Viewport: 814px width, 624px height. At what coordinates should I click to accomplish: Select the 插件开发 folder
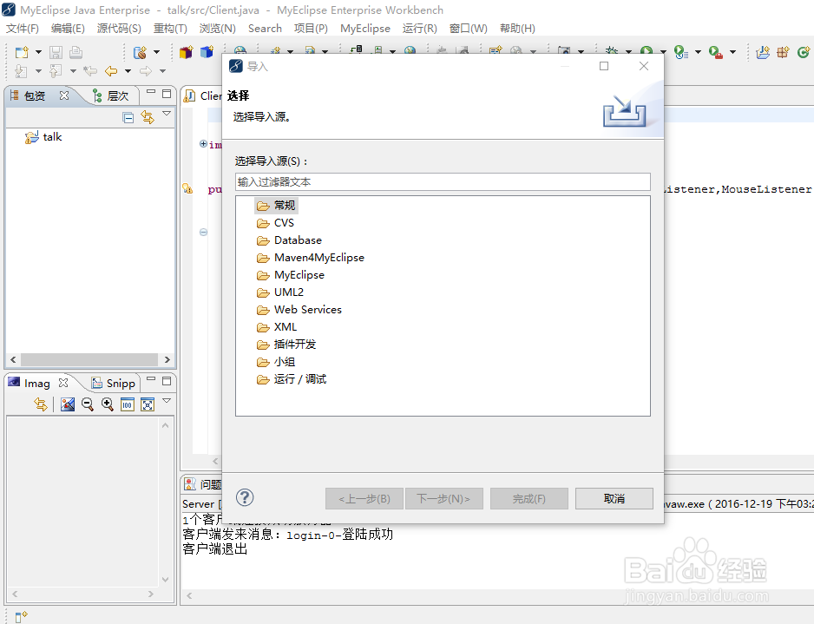[x=286, y=345]
